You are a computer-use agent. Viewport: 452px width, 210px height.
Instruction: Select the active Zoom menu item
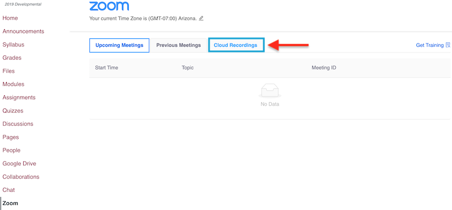10,203
